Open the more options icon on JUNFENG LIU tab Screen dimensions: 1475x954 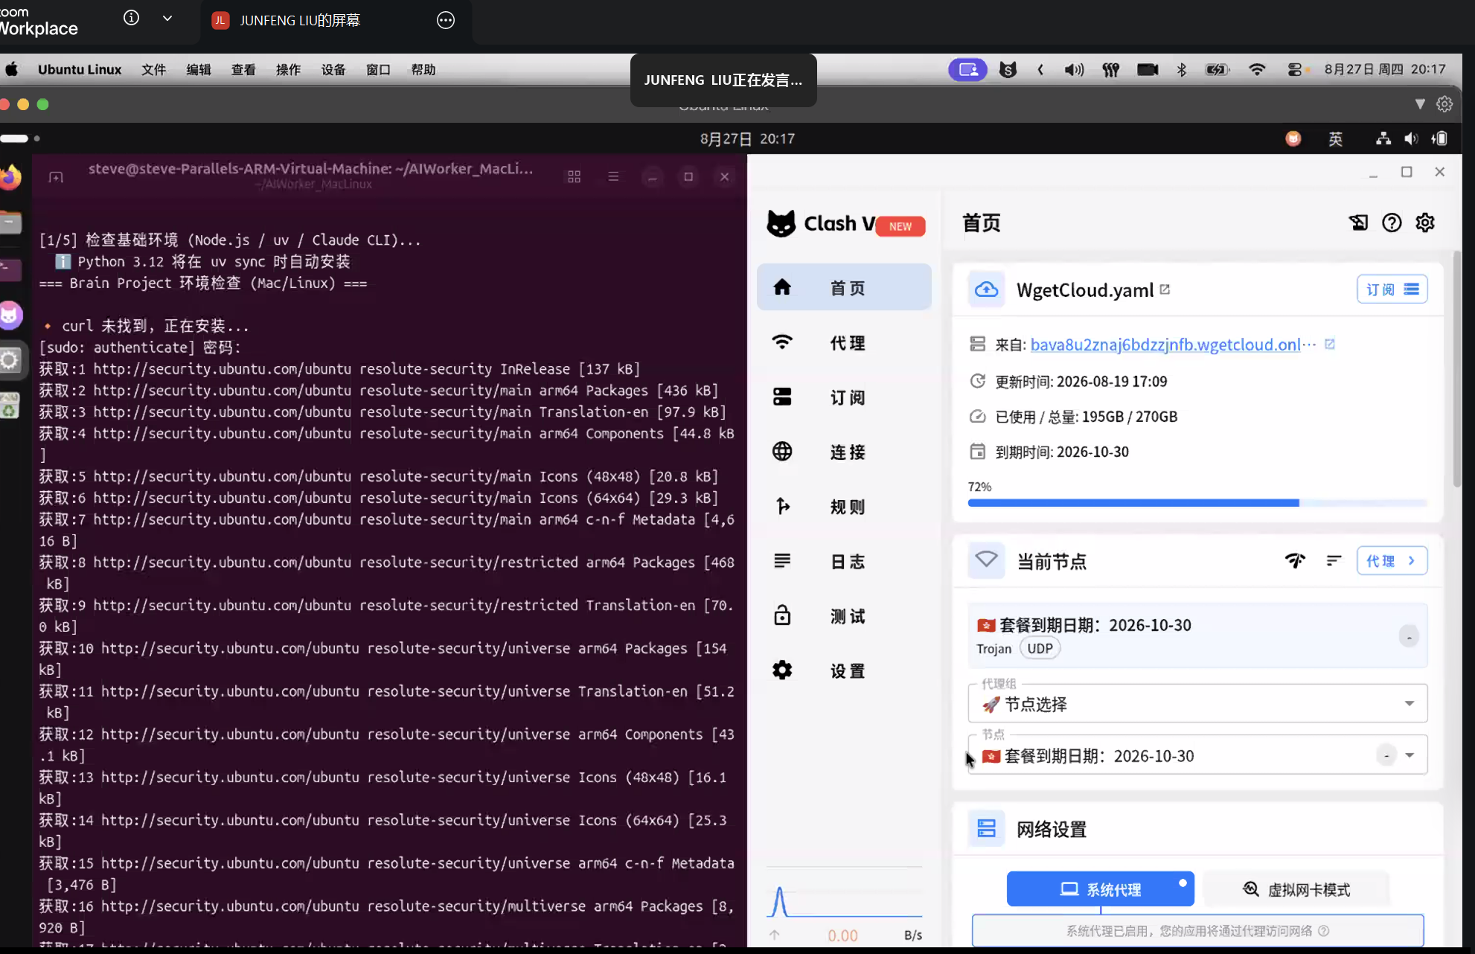[446, 20]
